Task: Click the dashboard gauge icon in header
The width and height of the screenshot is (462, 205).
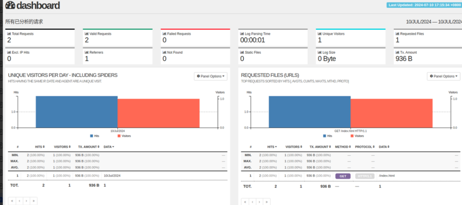Action: tap(10, 5)
